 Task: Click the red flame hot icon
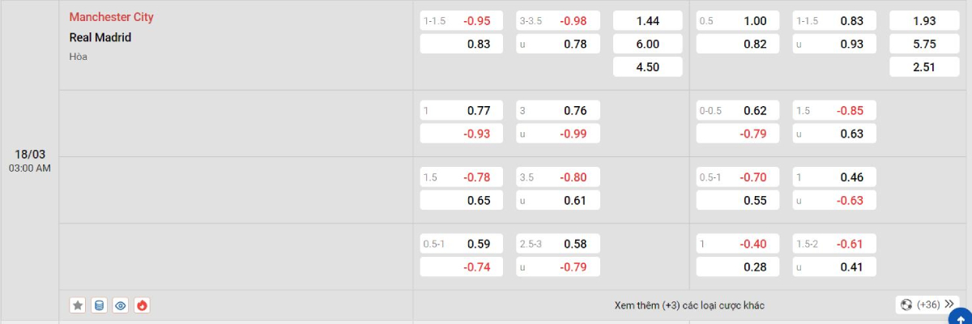pyautogui.click(x=143, y=305)
